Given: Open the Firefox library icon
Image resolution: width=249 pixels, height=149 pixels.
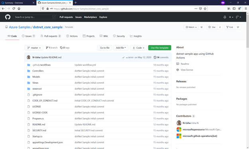Looking at the screenshot, I should pyautogui.click(x=229, y=8).
